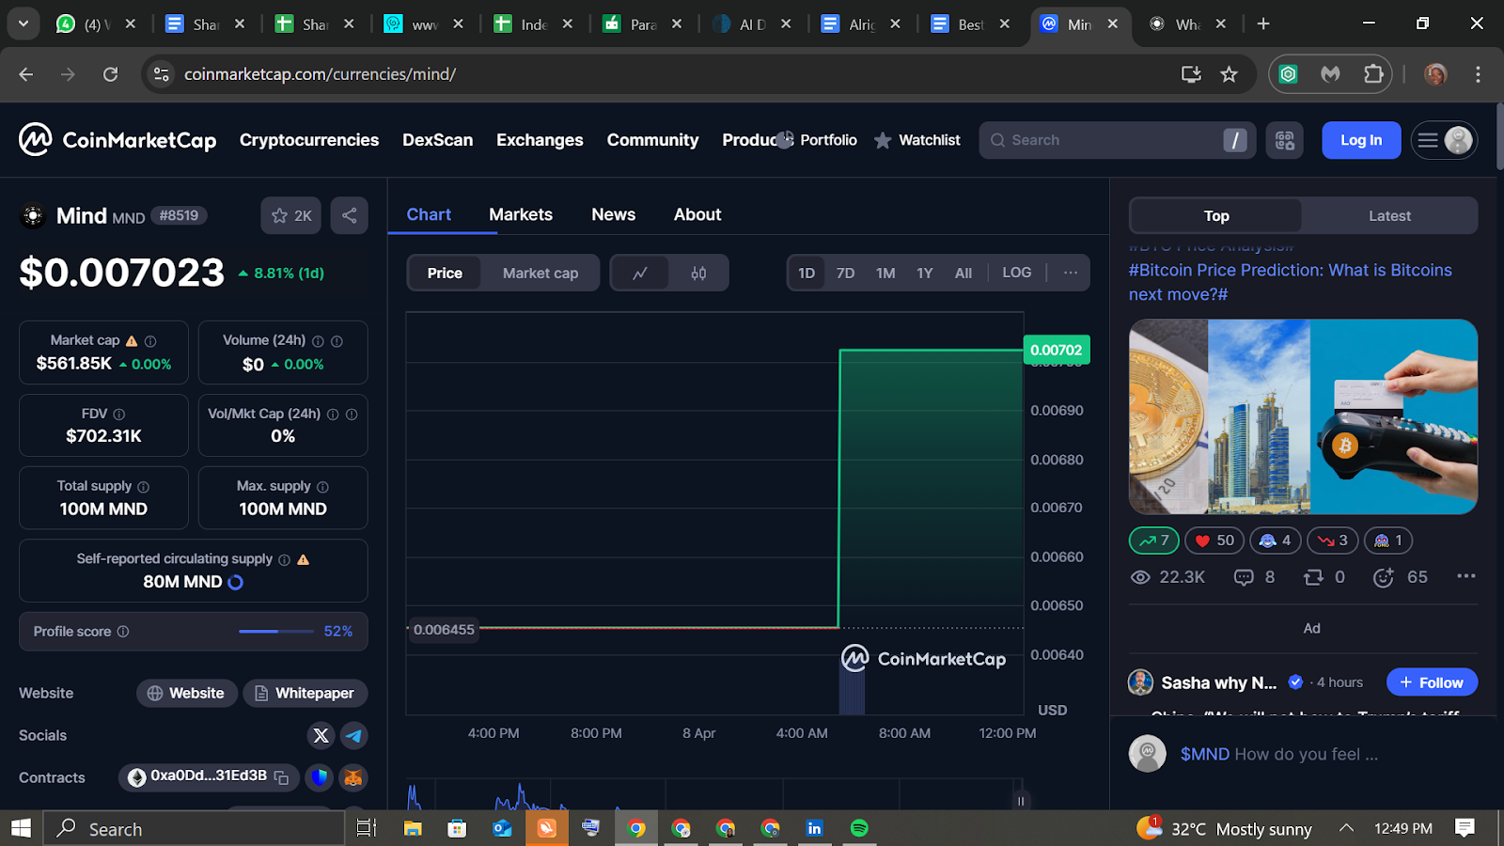The height and width of the screenshot is (846, 1504).
Task: Select the Price toggle on chart
Action: pyautogui.click(x=445, y=273)
